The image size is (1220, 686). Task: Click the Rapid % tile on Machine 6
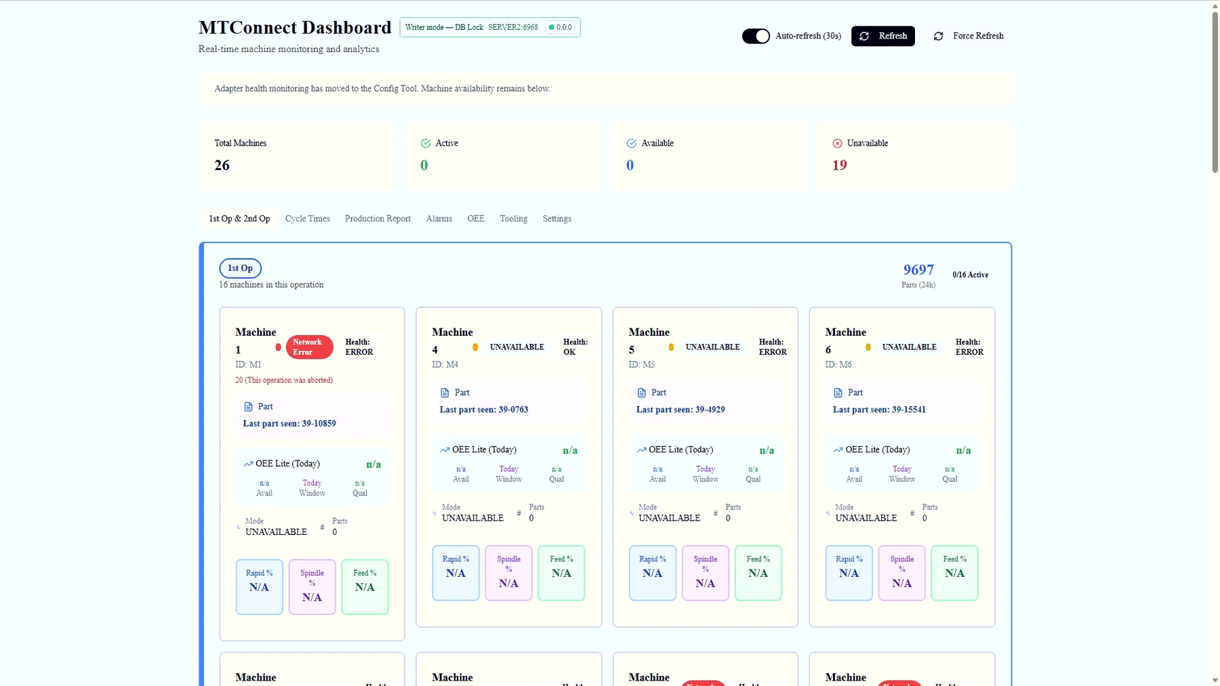coord(849,573)
